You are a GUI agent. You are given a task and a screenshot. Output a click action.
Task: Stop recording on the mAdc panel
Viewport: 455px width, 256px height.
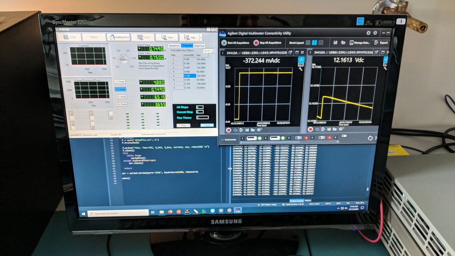click(229, 130)
